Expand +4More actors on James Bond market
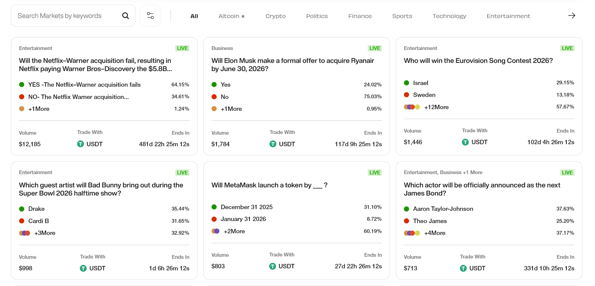The image size is (595, 286). [435, 233]
